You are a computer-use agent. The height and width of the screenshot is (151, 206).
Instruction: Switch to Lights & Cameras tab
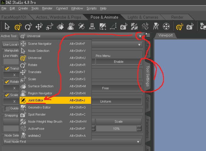[x=143, y=17]
